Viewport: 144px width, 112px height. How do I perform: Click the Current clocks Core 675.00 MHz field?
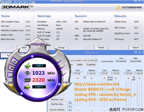click(x=121, y=62)
